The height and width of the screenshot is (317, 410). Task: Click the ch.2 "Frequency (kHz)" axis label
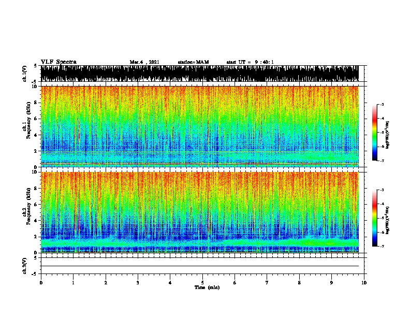29,206
